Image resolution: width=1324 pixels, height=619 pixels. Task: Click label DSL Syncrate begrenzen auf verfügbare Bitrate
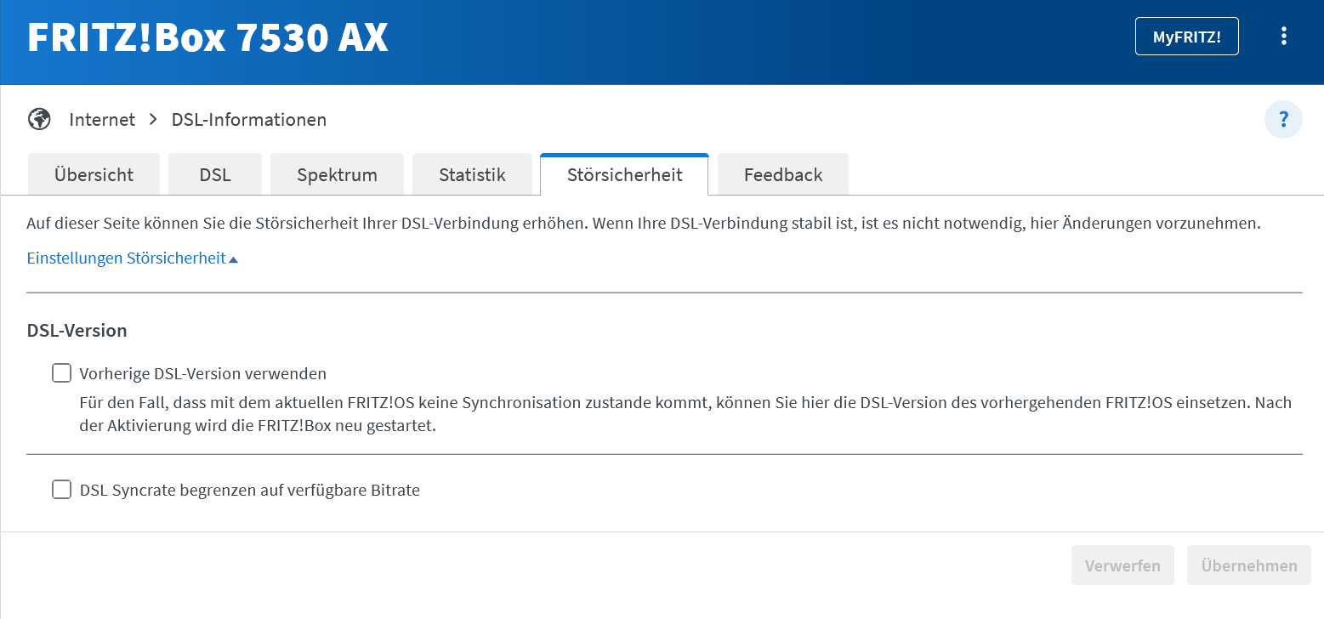pos(250,491)
